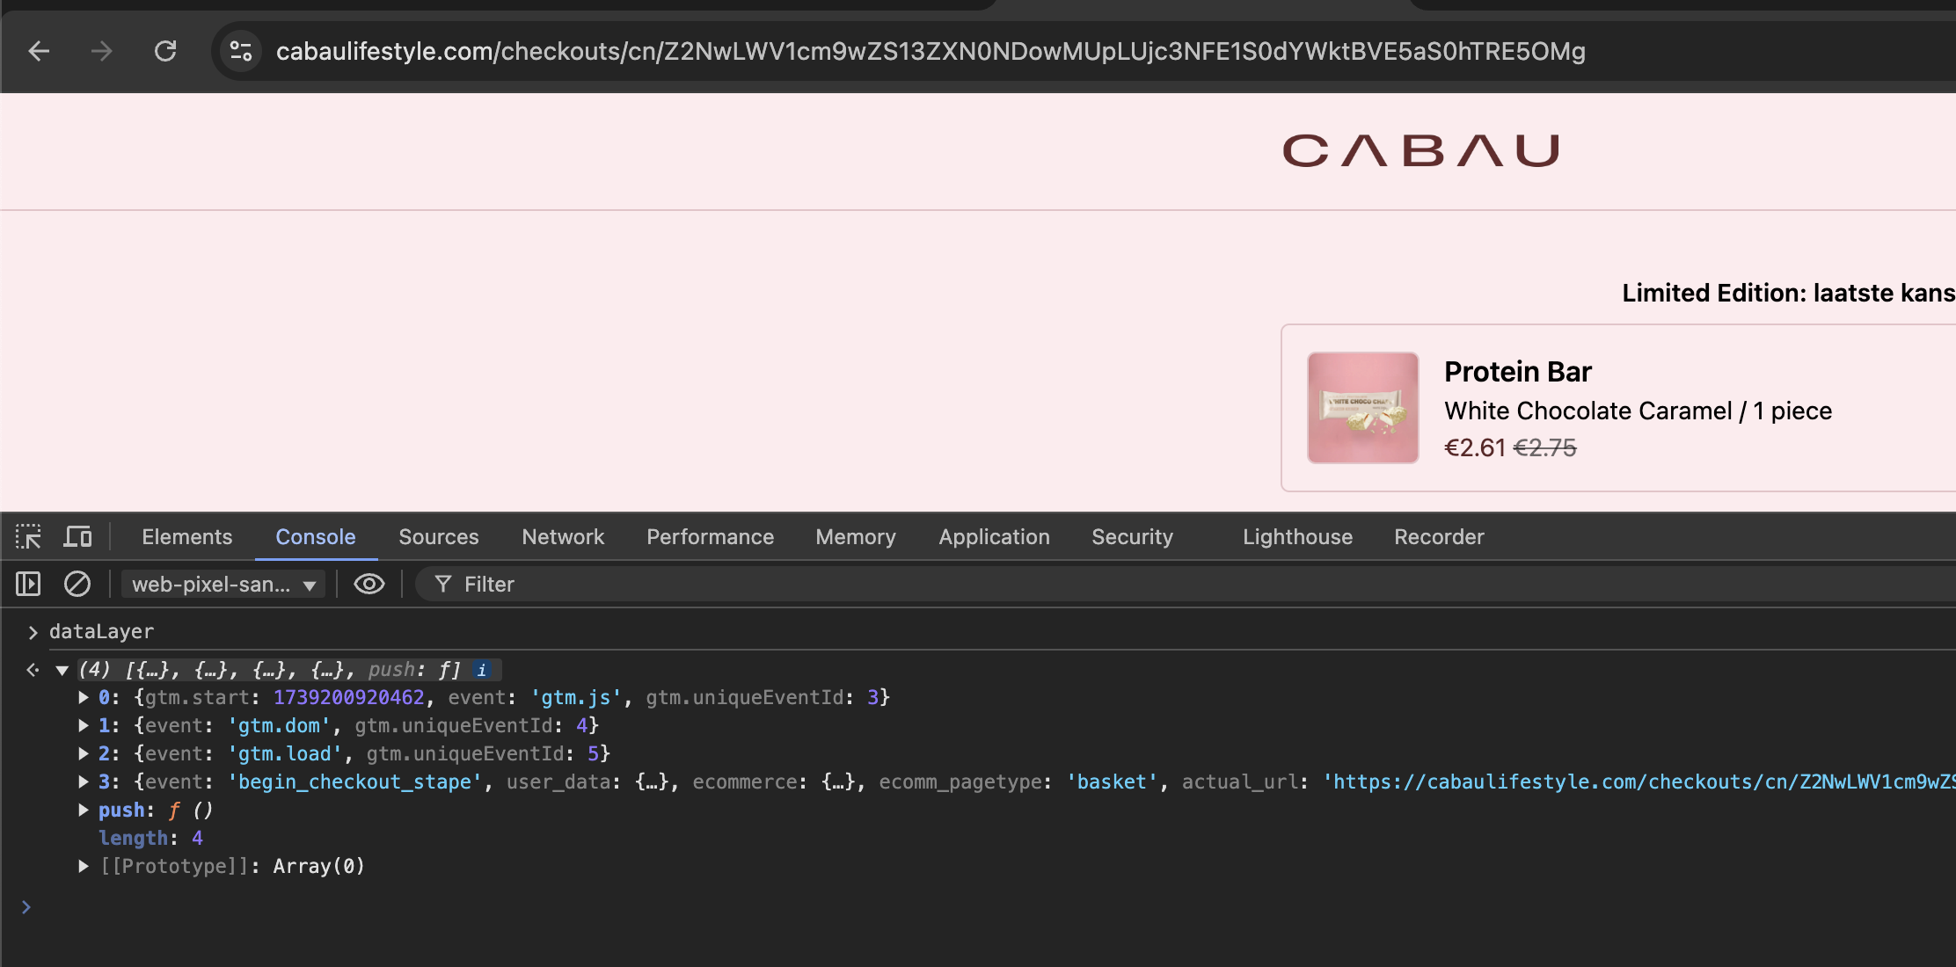
Task: Expand array item 0 gtm.js
Action: (84, 698)
